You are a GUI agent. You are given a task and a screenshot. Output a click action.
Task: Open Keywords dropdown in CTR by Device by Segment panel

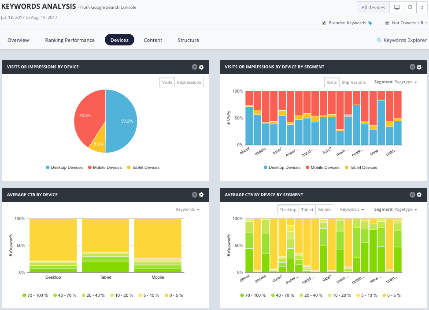(352, 209)
